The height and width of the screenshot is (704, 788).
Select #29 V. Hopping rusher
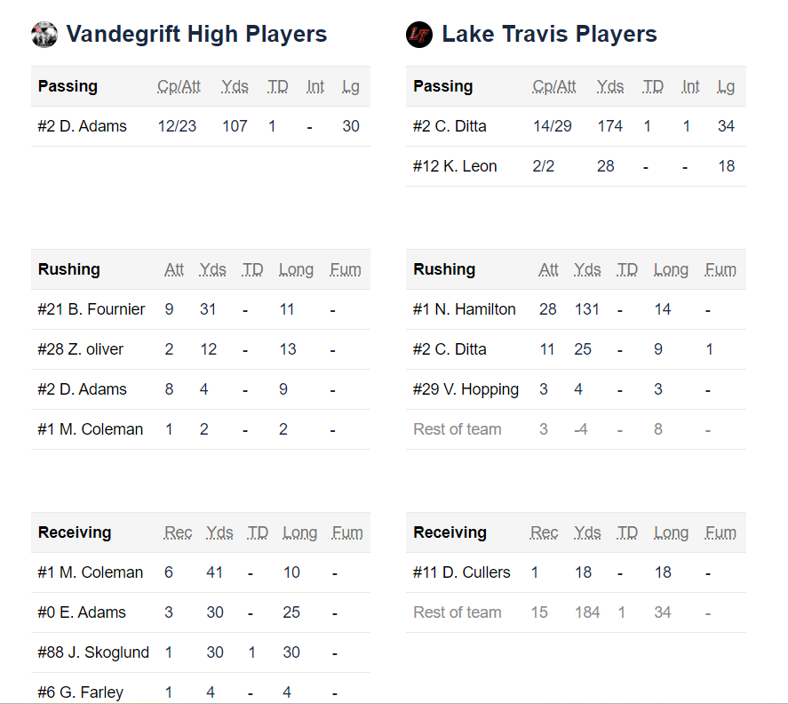466,389
